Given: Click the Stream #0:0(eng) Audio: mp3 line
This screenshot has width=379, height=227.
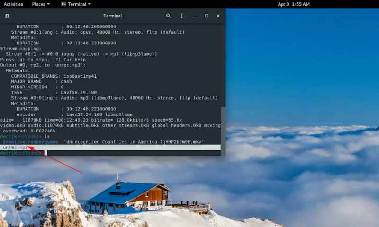Looking at the screenshot, I should pos(114,98).
